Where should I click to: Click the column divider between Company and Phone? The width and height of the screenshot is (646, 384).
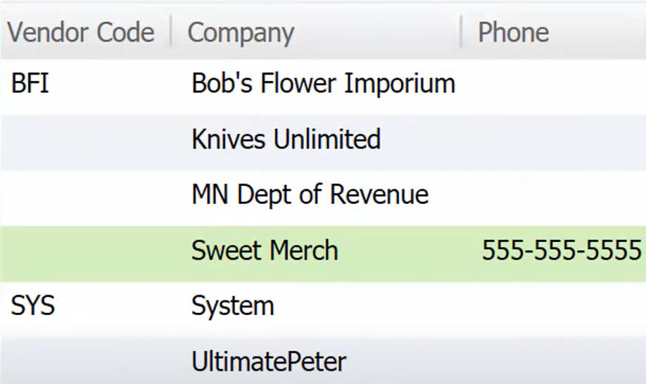pyautogui.click(x=461, y=32)
